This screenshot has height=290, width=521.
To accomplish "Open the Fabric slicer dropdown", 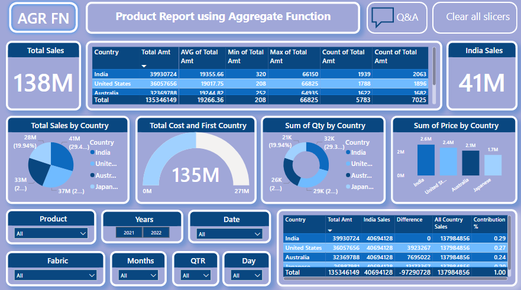I will click(x=56, y=275).
